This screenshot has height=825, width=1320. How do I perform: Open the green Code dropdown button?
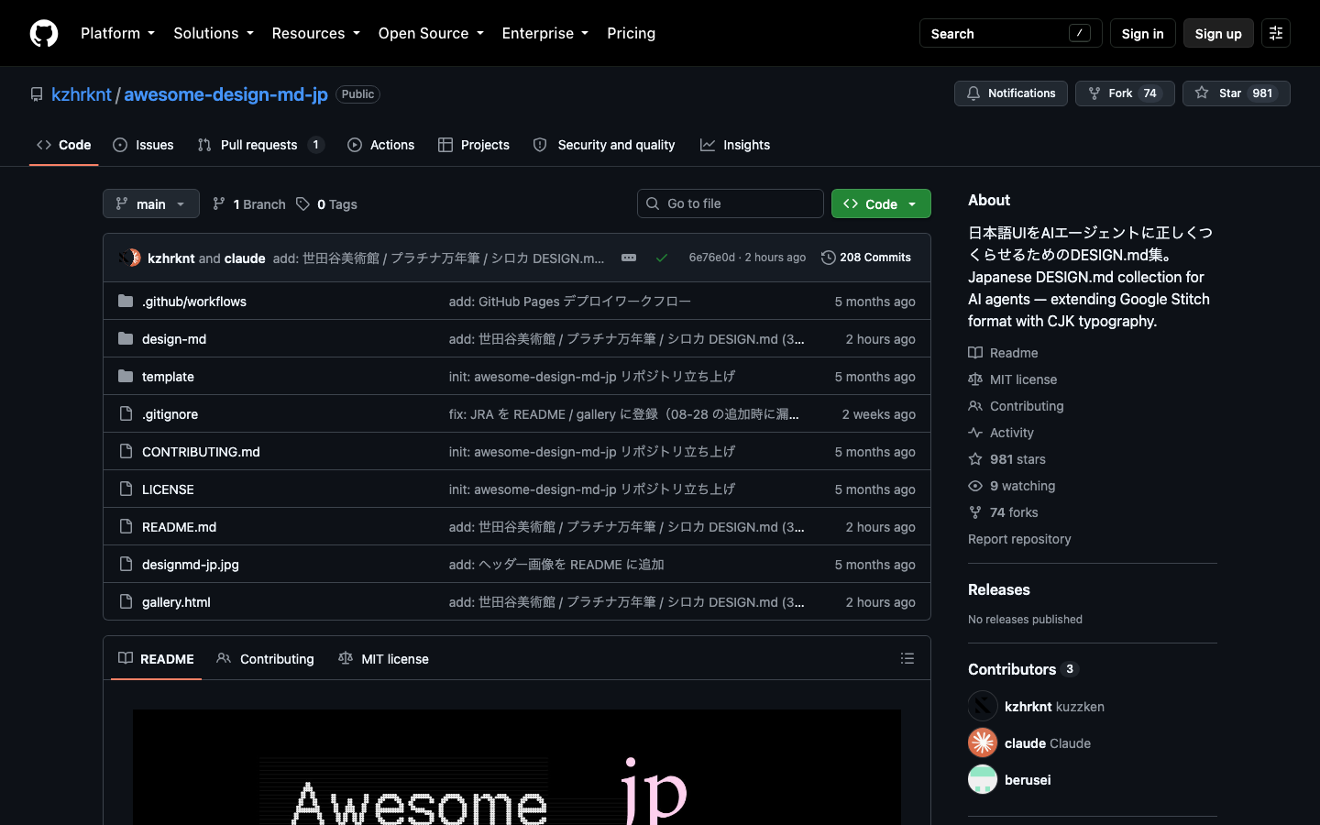pyautogui.click(x=881, y=203)
